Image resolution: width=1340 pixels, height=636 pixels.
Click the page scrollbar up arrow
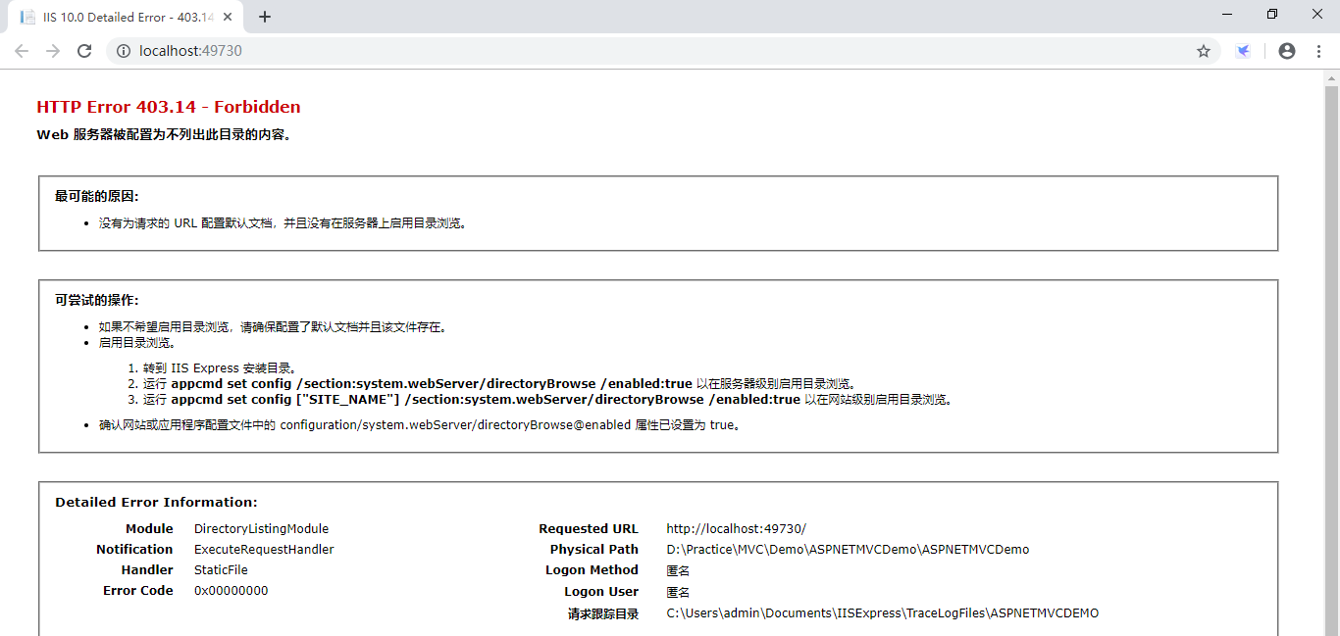1331,77
